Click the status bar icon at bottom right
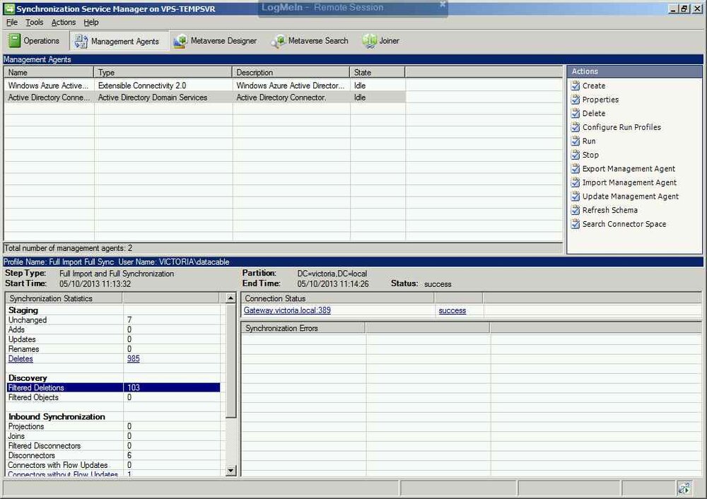Image resolution: width=707 pixels, height=499 pixels. [x=684, y=488]
